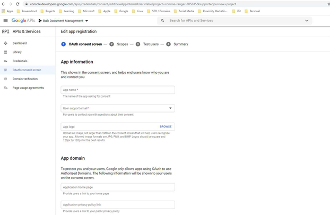Select OAuth consent screen in sidebar
This screenshot has width=330, height=215.
(x=27, y=70)
